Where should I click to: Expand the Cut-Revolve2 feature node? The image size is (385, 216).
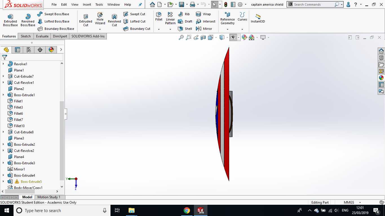click(3, 150)
